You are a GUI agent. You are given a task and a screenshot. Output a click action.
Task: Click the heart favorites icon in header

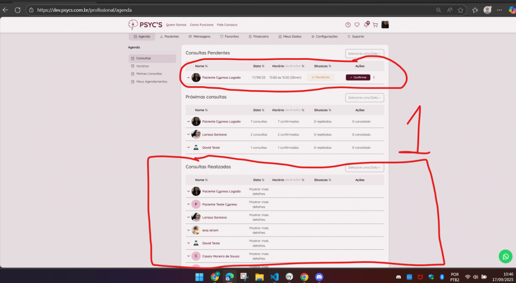[357, 25]
